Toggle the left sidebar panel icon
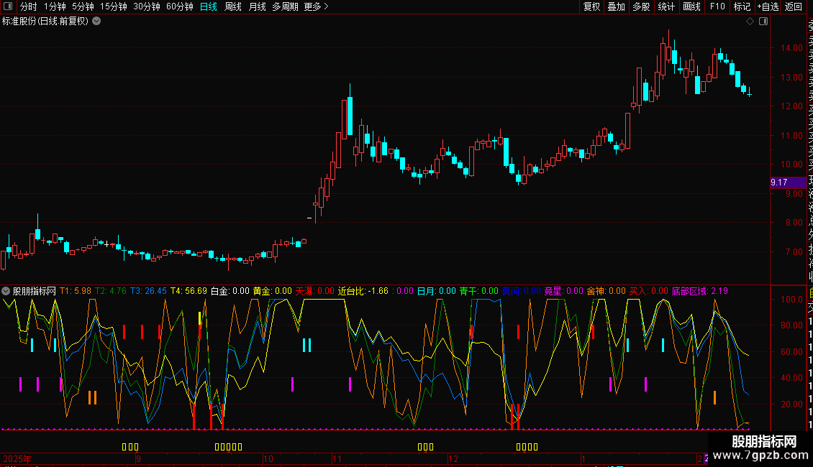Viewport: 813px width, 467px height. [x=8, y=6]
